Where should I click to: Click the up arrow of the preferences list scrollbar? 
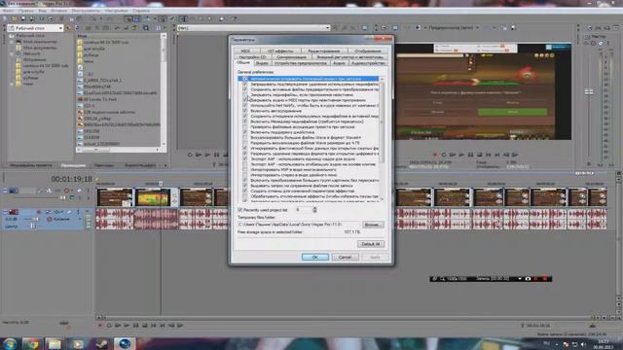tap(382, 79)
